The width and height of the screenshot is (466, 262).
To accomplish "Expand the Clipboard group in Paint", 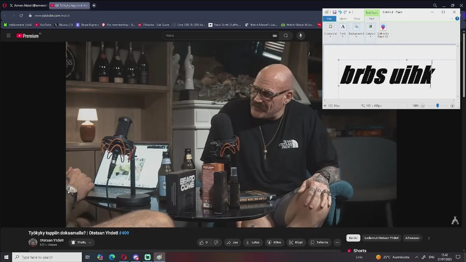I will (x=330, y=31).
